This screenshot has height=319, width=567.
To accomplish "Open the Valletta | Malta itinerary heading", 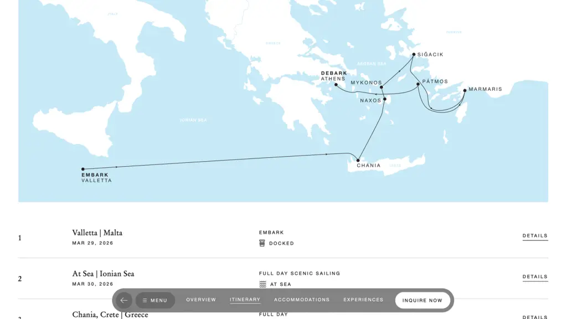I will click(97, 233).
